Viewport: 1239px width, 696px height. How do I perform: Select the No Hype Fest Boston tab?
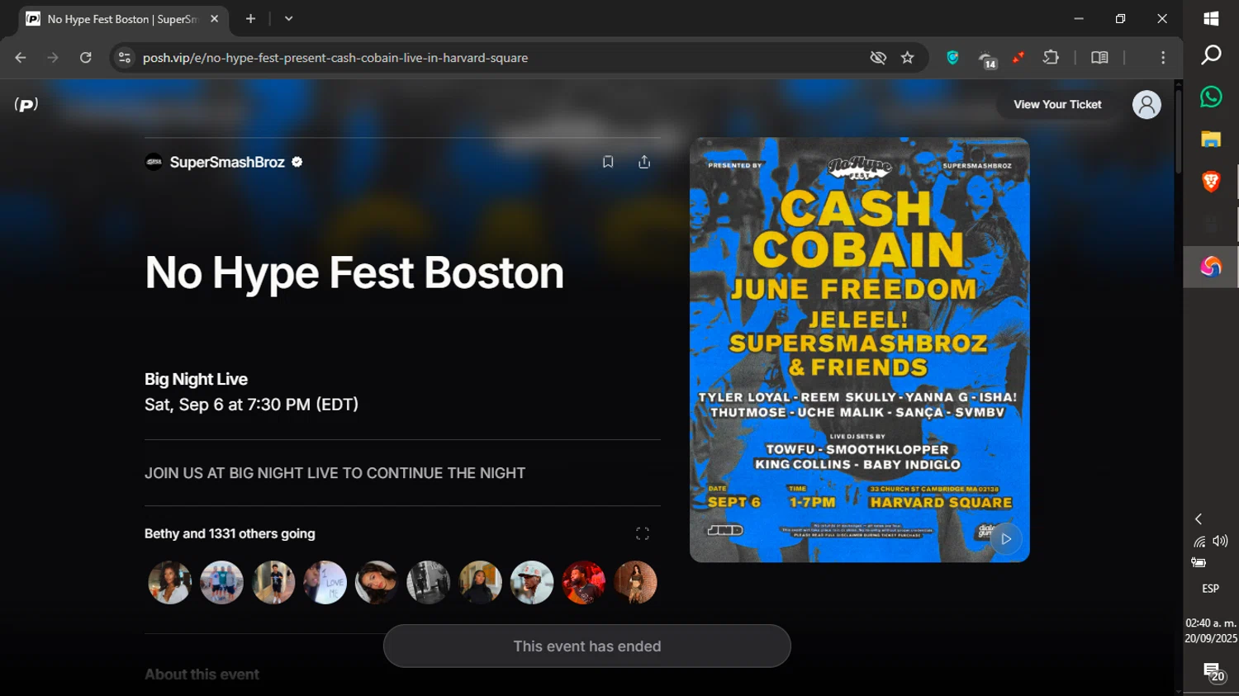point(124,19)
